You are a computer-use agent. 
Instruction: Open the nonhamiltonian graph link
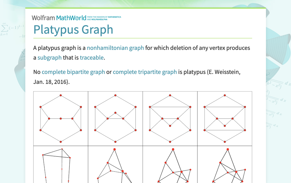[115, 48]
